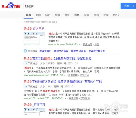Expand the 更多» menu
Screen dimensions: 136x118
(x=116, y=15)
